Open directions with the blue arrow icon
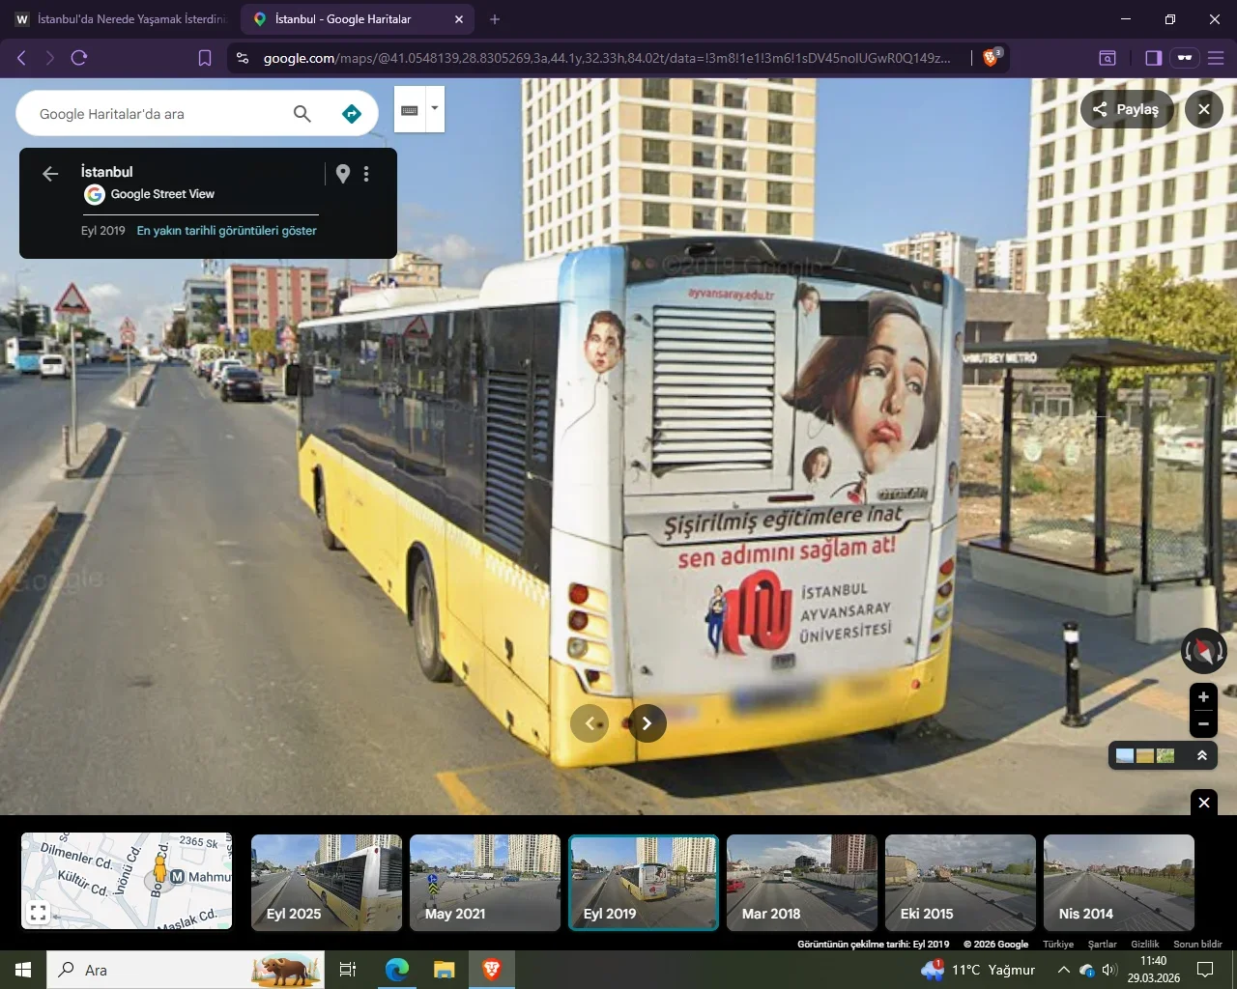This screenshot has height=989, width=1237. point(352,114)
